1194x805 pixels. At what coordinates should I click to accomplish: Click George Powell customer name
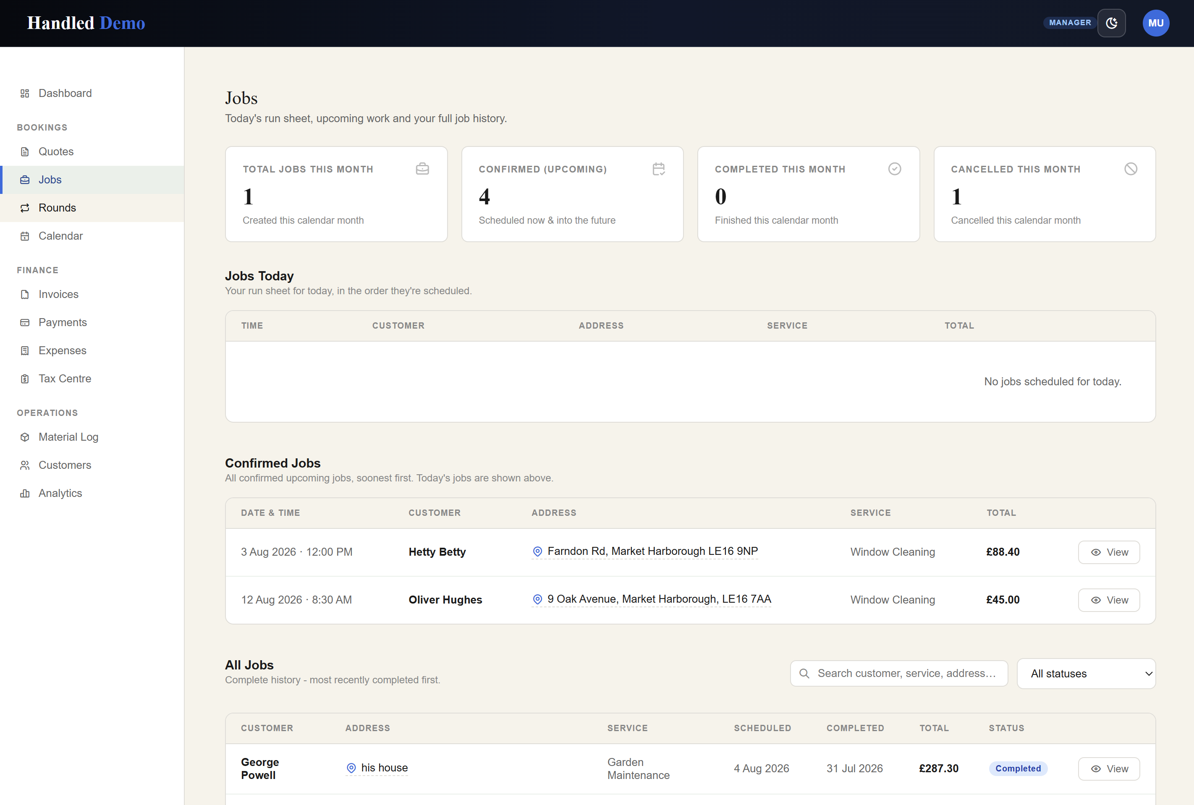pos(260,768)
